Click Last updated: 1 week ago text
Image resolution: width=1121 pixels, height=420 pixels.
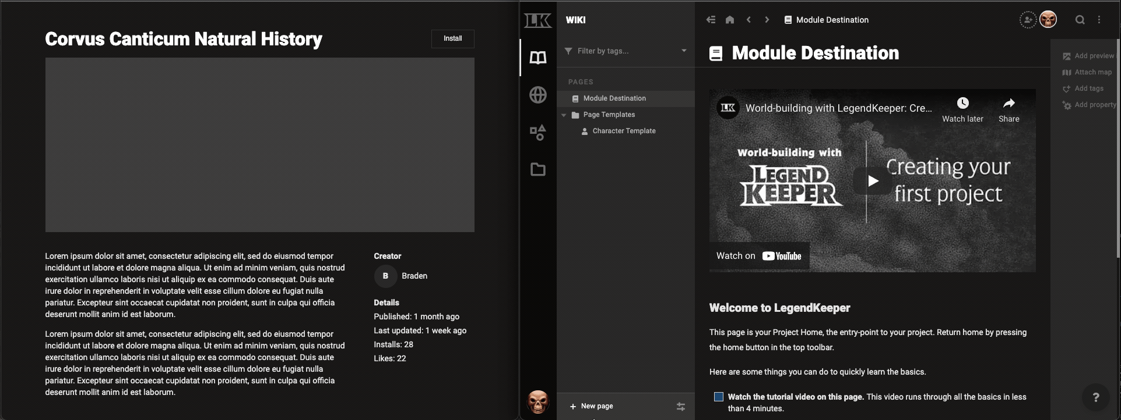click(420, 330)
